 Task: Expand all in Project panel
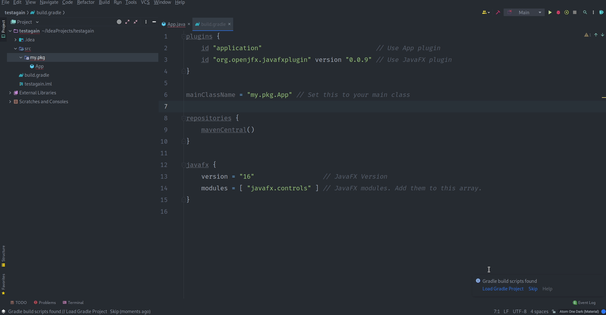pos(127,22)
